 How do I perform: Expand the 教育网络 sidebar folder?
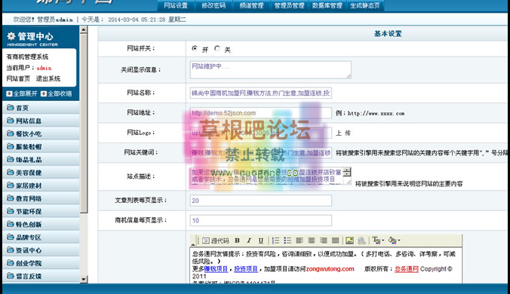coord(41,198)
